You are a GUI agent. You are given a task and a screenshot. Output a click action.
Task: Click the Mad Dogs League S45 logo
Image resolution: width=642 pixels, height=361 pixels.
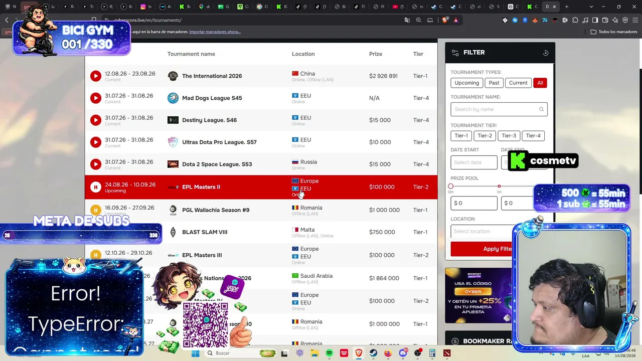(x=173, y=98)
